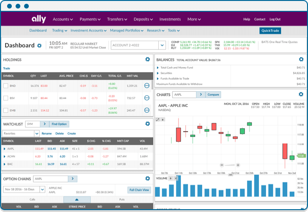Image resolution: width=308 pixels, height=212 pixels.
Task: Open the Trading submenu
Action: point(60,30)
